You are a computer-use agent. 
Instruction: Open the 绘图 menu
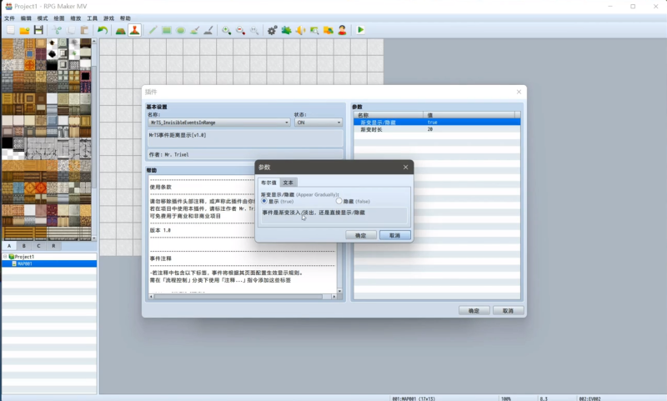coord(59,18)
